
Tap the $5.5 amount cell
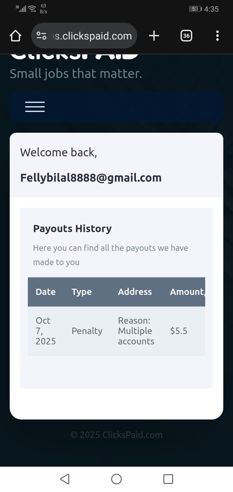coord(179,331)
